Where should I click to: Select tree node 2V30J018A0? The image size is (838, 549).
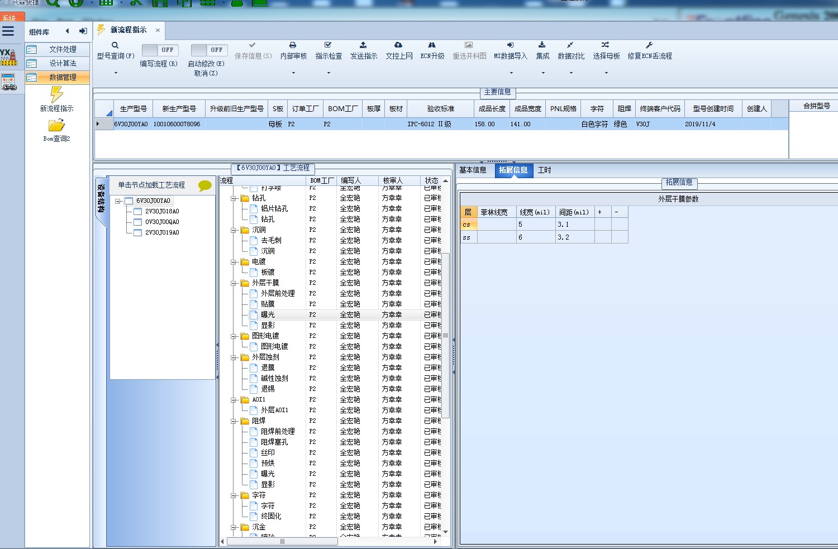click(162, 212)
